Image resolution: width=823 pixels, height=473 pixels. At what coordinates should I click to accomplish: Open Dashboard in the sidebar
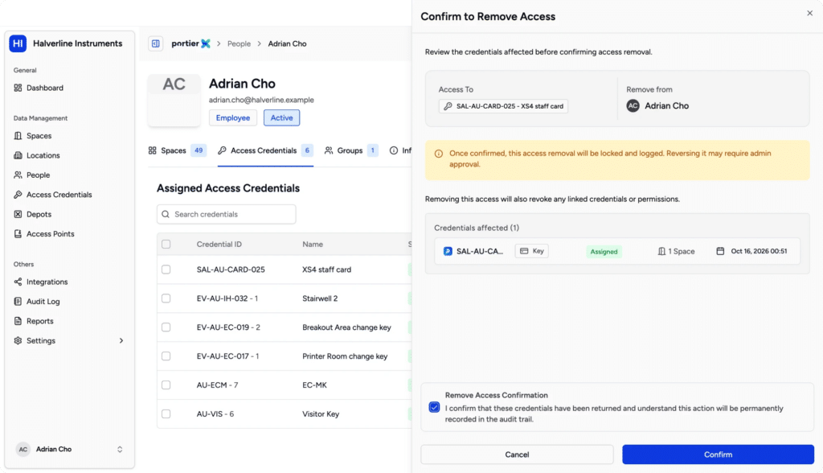[x=39, y=88]
